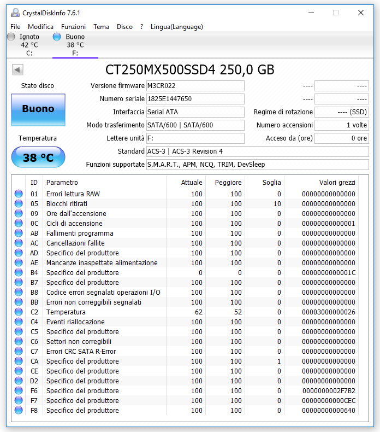
Task: Select the Errori lettura RAW parameter text
Action: coord(73,194)
